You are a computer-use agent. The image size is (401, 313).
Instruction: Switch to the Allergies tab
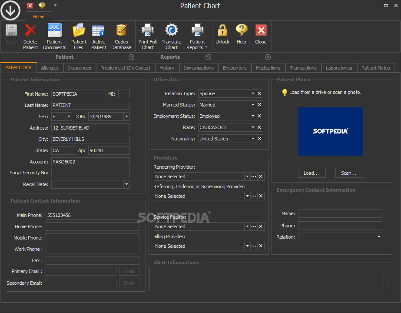(50, 68)
